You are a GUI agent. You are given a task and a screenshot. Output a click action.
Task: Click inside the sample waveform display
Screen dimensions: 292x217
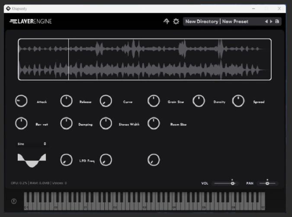point(144,59)
